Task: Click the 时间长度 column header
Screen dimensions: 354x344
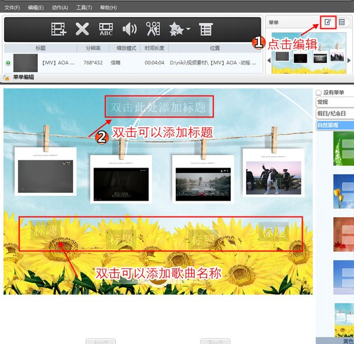Action: click(x=155, y=48)
